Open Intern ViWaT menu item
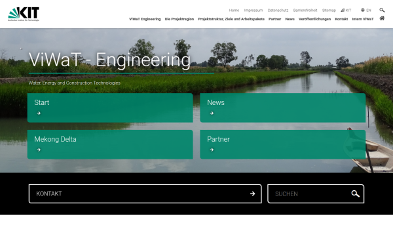393x246 pixels. coord(363,19)
